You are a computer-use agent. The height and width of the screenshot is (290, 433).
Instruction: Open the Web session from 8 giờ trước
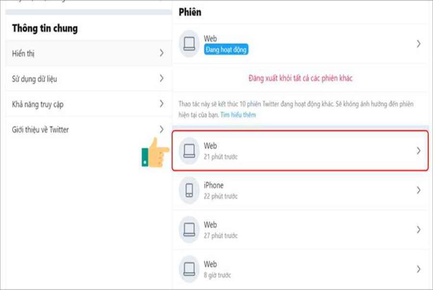tap(300, 269)
